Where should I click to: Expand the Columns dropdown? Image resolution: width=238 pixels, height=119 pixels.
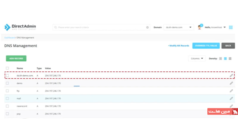coord(197,59)
